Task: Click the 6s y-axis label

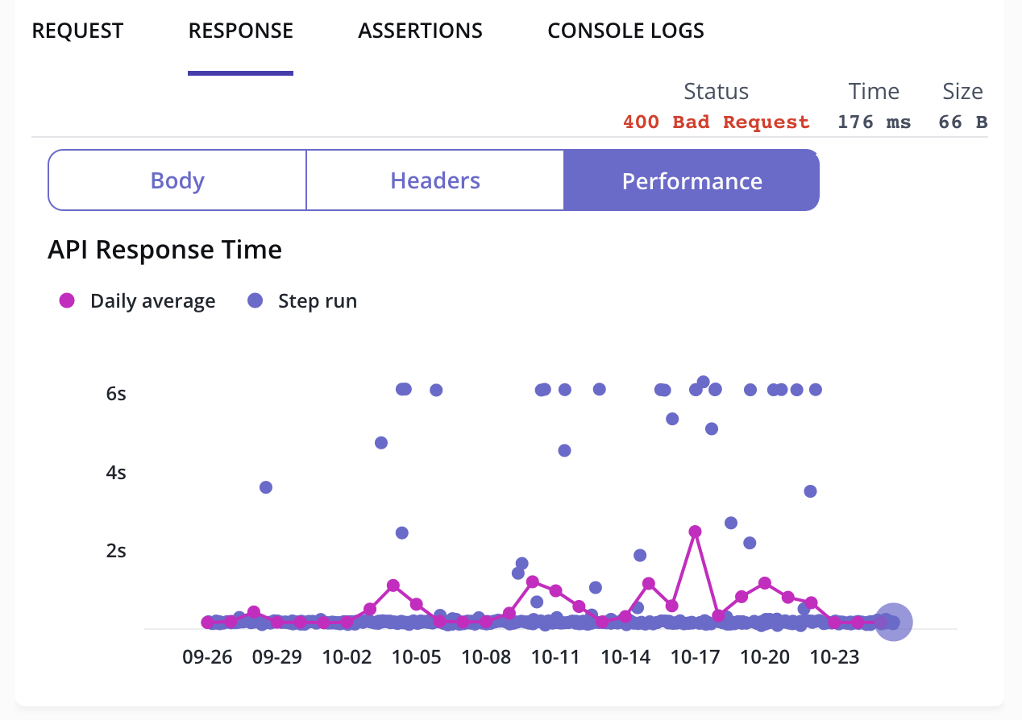Action: [x=117, y=394]
